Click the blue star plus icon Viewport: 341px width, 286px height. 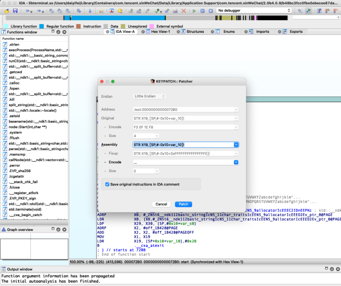point(167,11)
